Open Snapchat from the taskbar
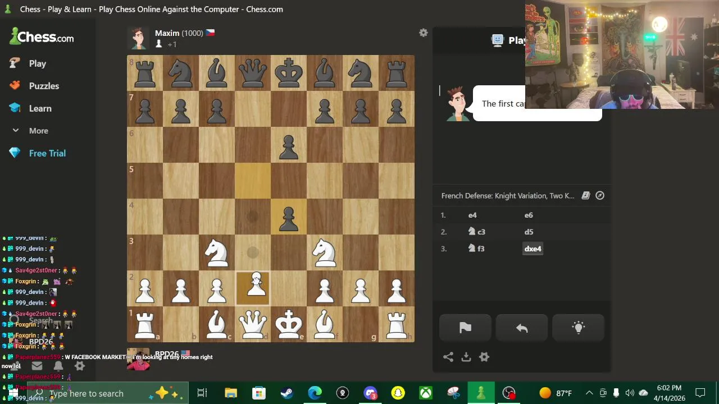Image resolution: width=719 pixels, height=404 pixels. 398,393
